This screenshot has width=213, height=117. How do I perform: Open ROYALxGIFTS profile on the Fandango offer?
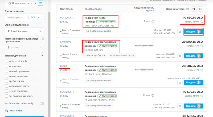click(x=67, y=18)
